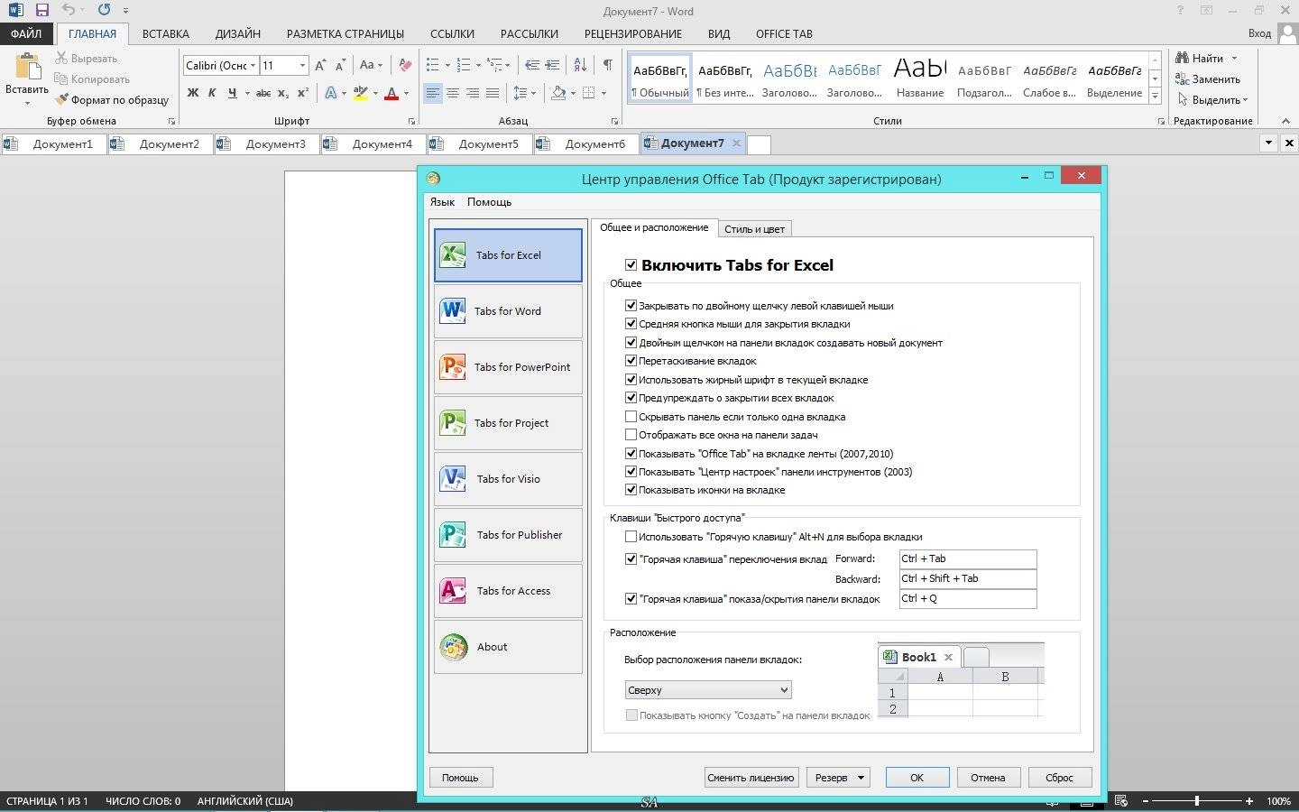
Task: Open the font name Calibri dropdown
Action: point(253,65)
